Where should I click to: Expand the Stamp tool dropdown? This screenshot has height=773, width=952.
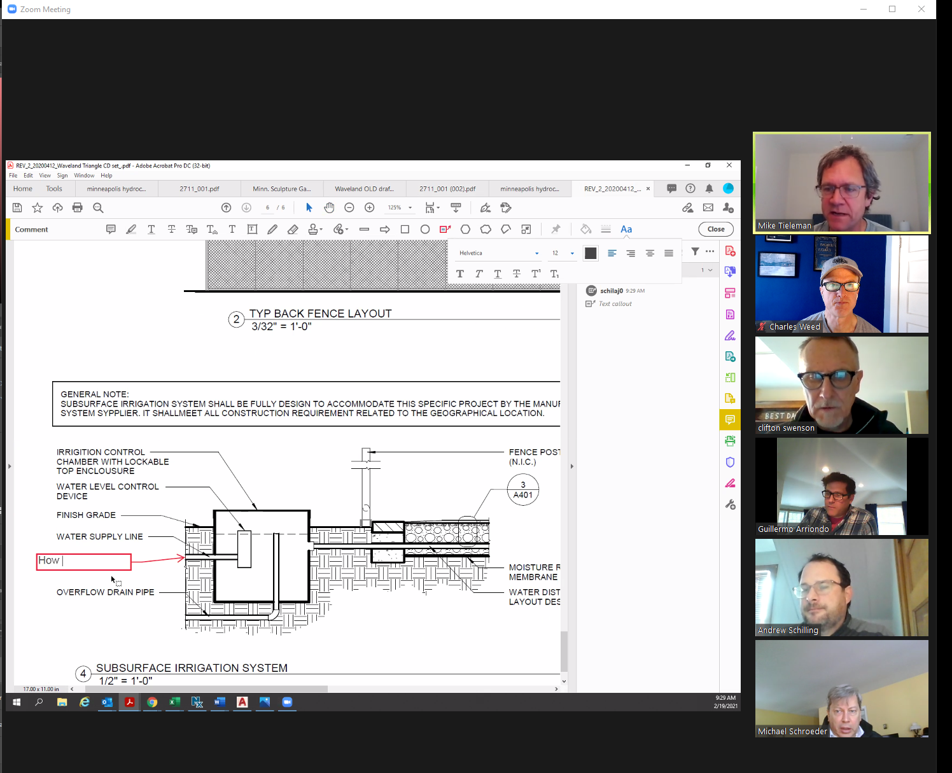pyautogui.click(x=321, y=229)
